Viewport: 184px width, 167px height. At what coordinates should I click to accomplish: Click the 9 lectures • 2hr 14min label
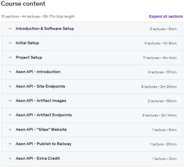click(x=159, y=115)
